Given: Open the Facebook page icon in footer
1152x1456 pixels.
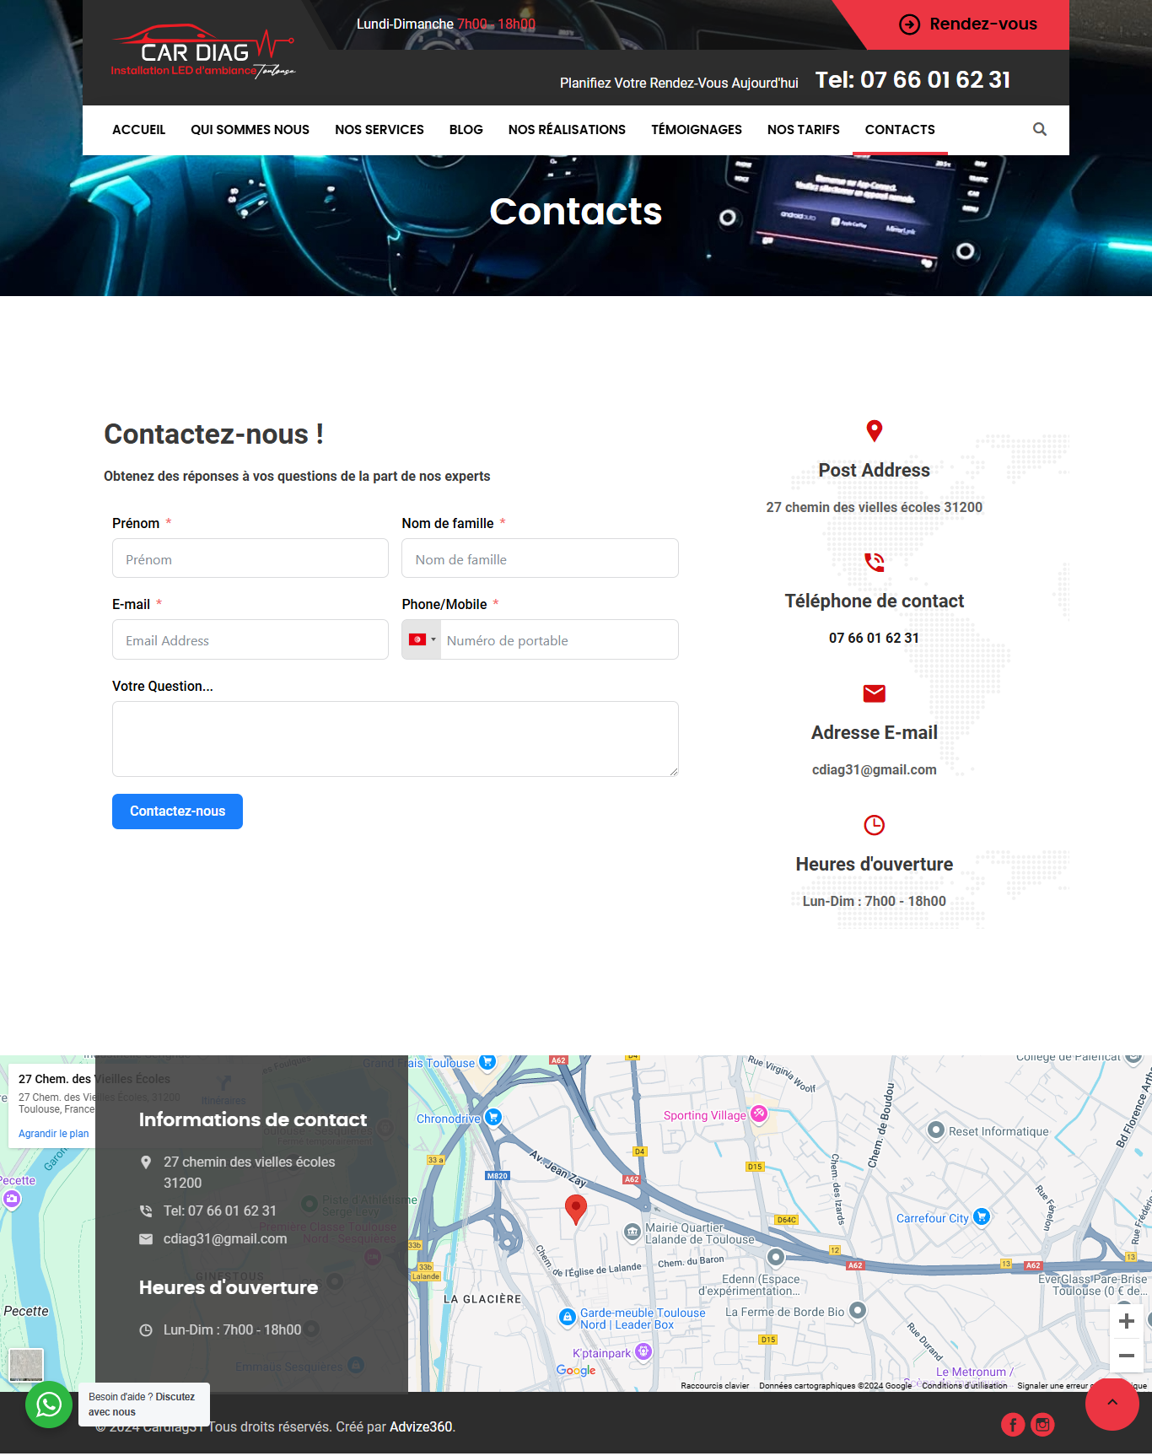Looking at the screenshot, I should pyautogui.click(x=1012, y=1425).
